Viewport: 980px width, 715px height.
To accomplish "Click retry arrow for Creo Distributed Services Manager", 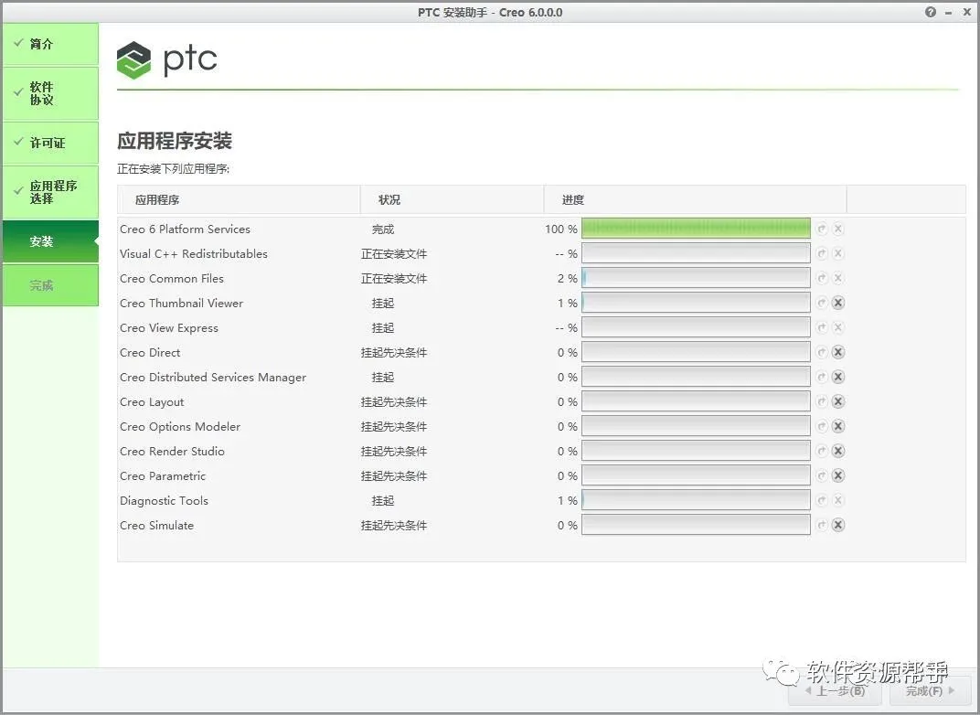I will coord(822,377).
